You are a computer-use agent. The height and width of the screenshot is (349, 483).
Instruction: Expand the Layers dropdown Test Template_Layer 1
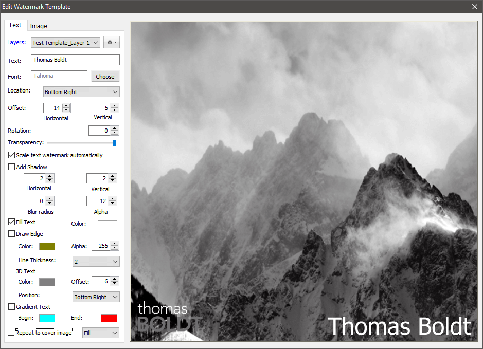pyautogui.click(x=65, y=43)
